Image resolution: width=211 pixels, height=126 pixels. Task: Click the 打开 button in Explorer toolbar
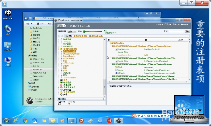click(40, 24)
